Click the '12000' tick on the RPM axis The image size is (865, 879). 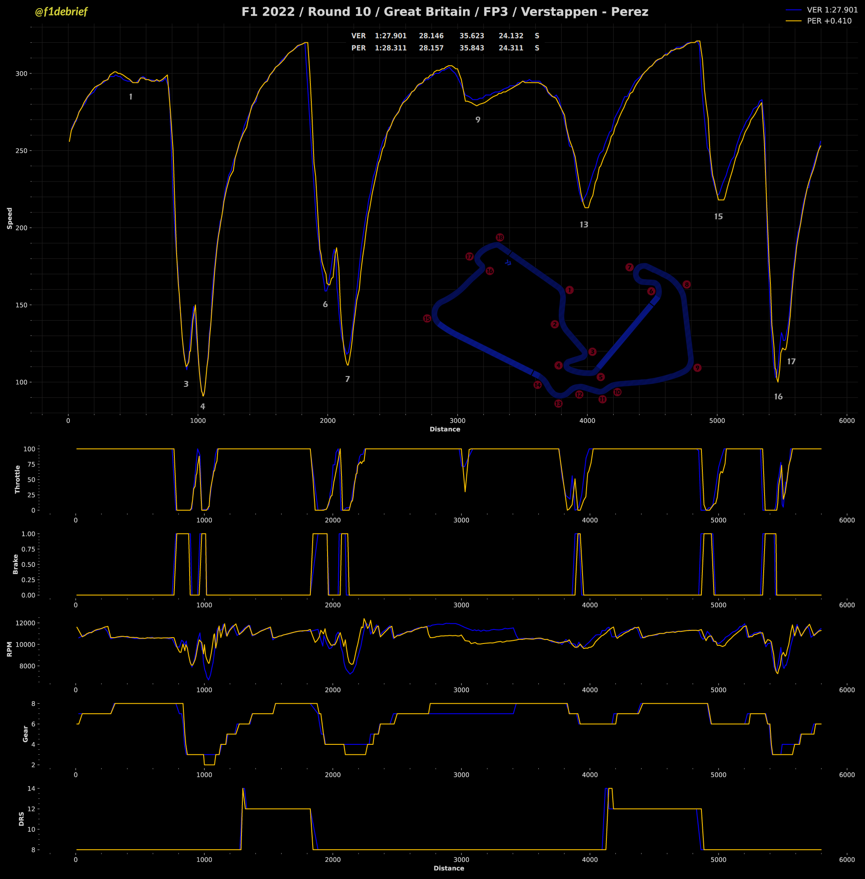[x=25, y=623]
